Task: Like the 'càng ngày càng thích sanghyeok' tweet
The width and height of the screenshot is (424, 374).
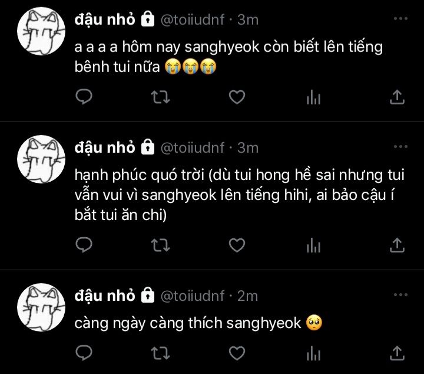Action: [237, 353]
